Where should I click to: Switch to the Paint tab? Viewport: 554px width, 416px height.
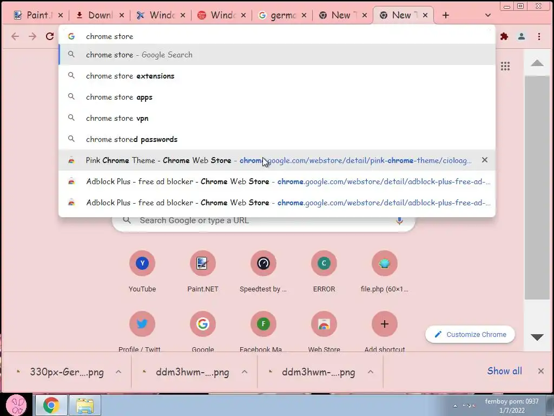click(x=34, y=15)
